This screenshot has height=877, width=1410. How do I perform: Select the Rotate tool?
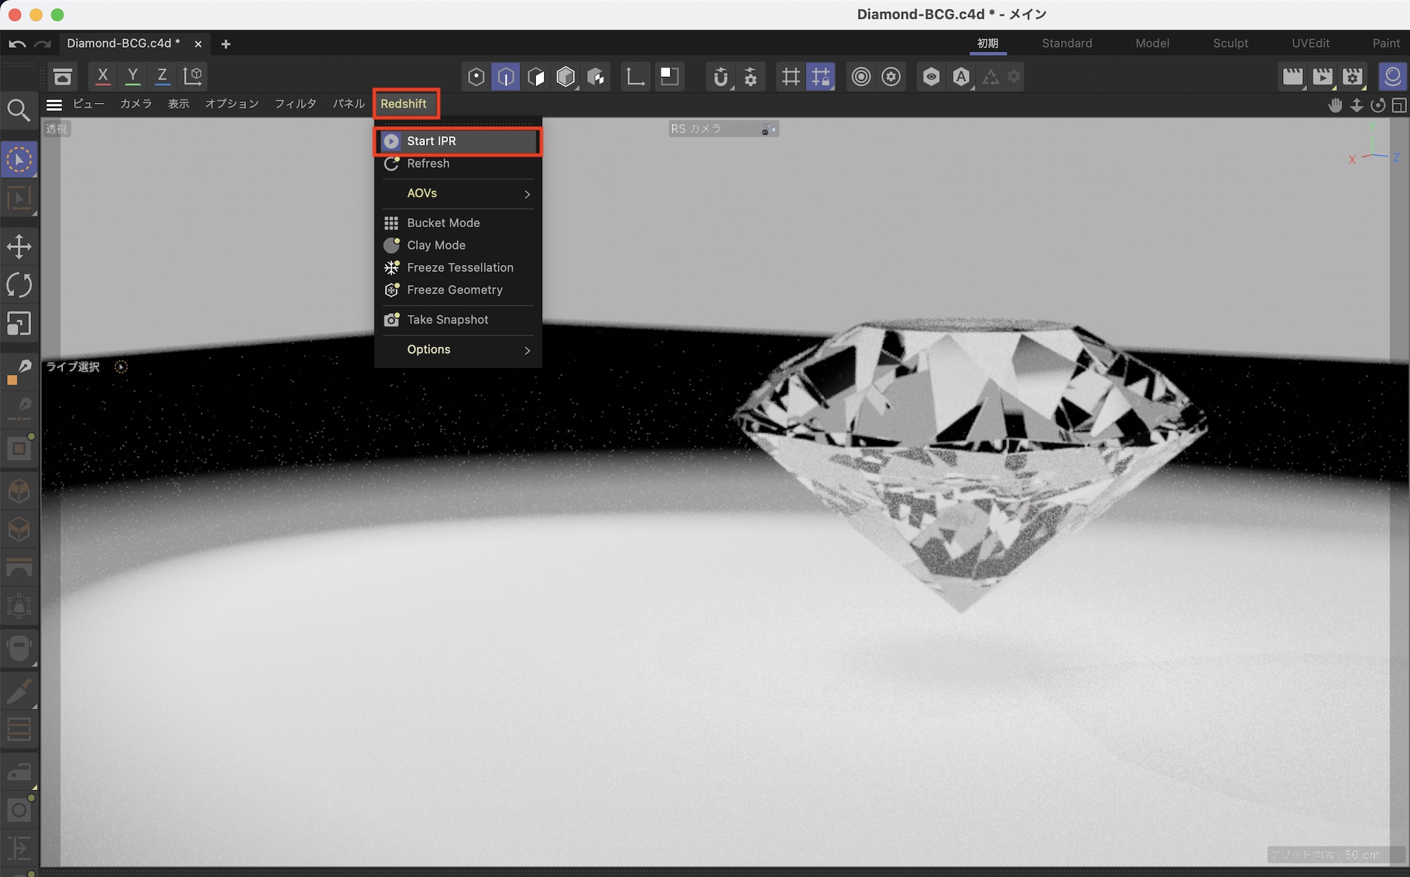coord(19,285)
